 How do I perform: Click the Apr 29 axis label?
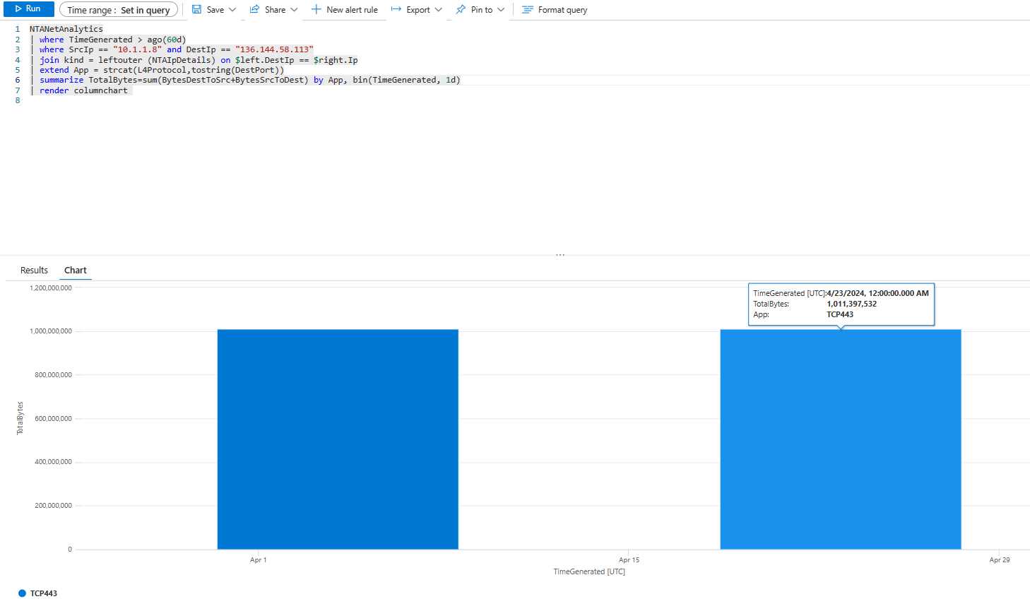coord(1000,560)
